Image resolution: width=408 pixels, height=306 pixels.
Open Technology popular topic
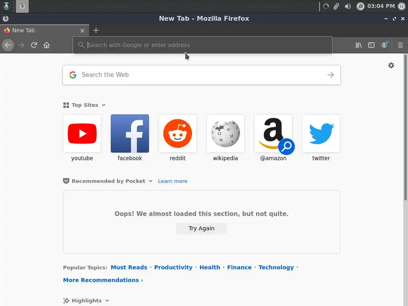[276, 267]
